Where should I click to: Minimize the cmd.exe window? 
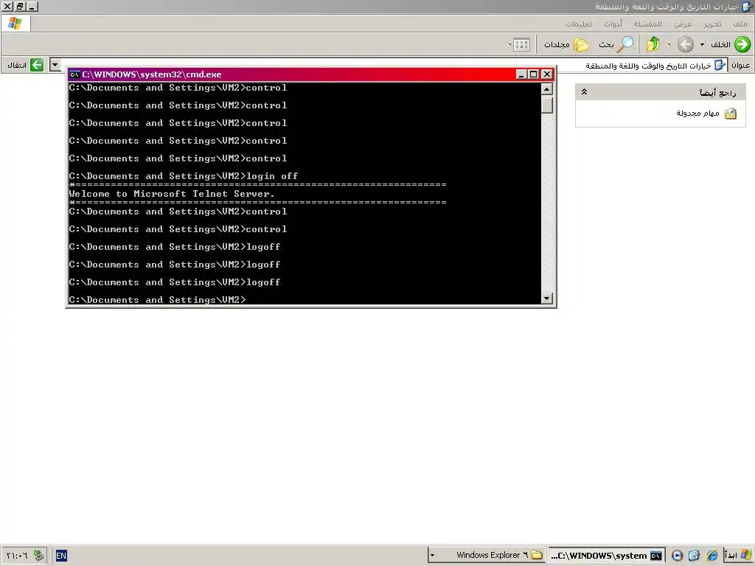pos(521,74)
